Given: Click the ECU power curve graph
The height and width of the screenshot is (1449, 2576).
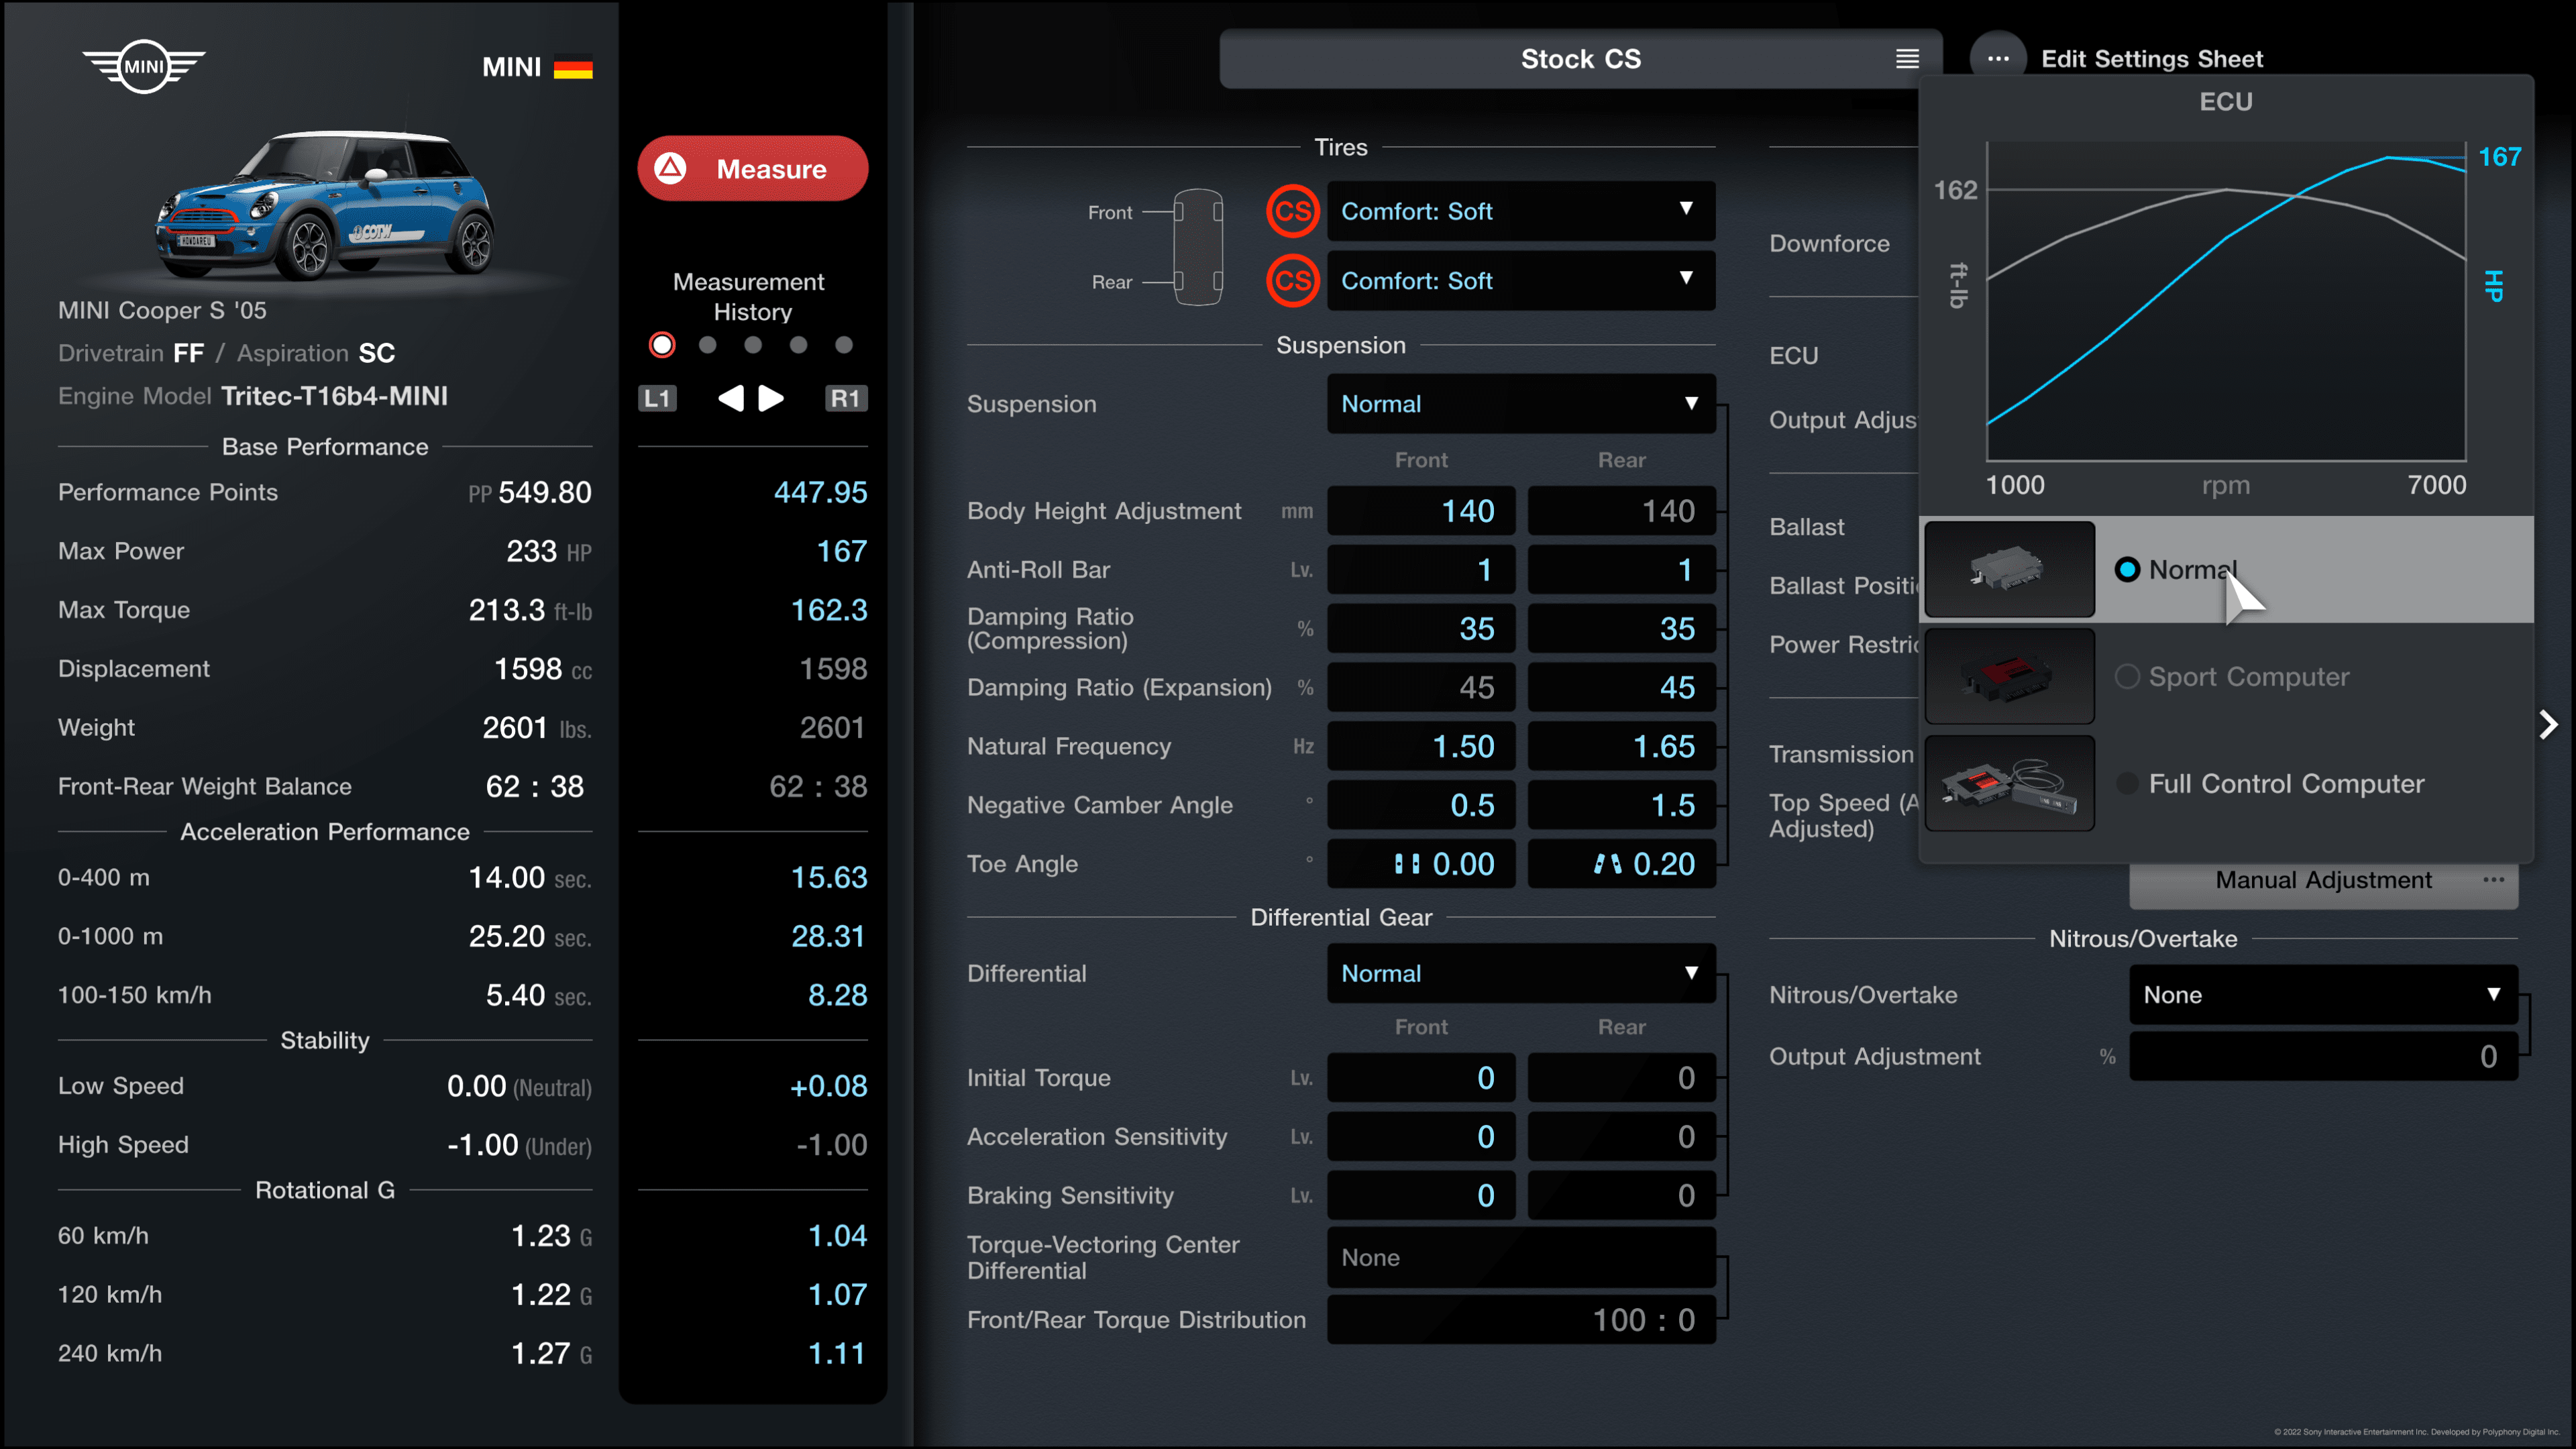Looking at the screenshot, I should tap(2225, 300).
